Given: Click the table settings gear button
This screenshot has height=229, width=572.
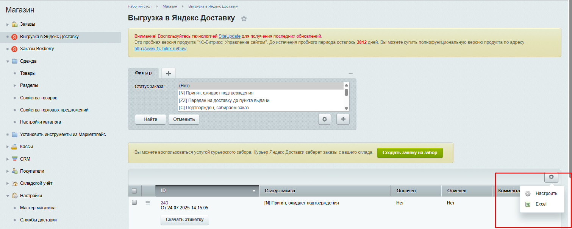Looking at the screenshot, I should 551,176.
